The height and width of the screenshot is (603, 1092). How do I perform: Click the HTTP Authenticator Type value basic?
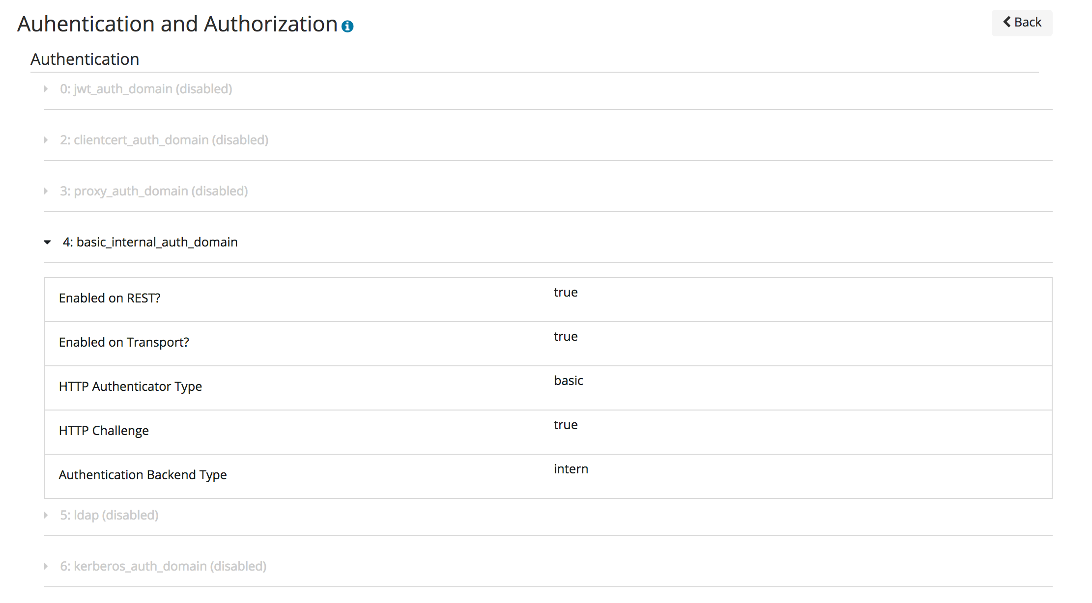click(x=568, y=381)
